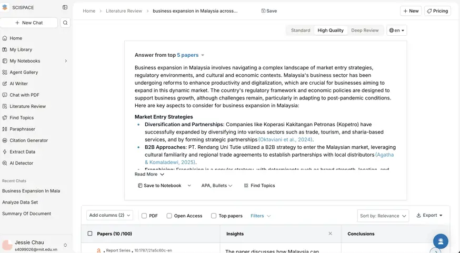Click the Agent Gallery icon
The height and width of the screenshot is (253, 460).
[5, 72]
